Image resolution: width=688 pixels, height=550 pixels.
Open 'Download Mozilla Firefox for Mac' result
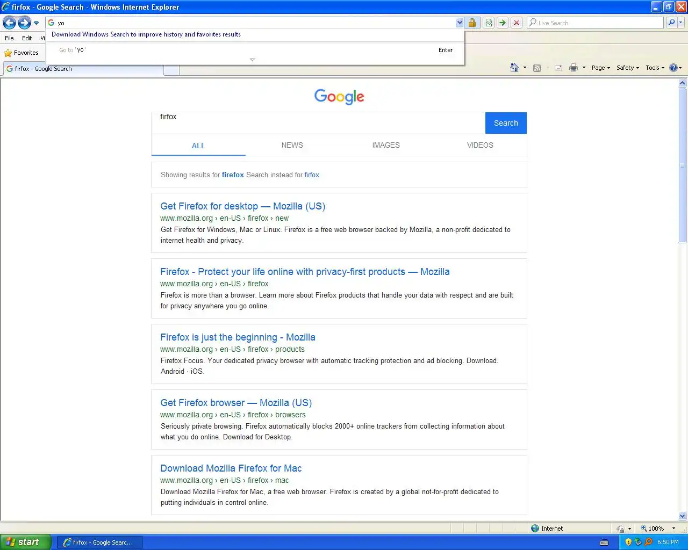231,468
